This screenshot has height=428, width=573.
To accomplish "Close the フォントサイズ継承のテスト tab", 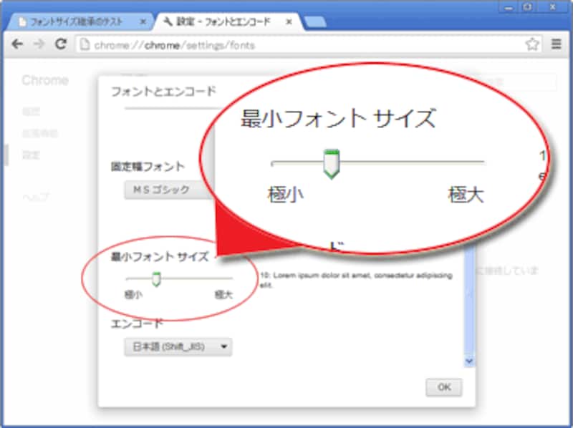I will tap(144, 22).
